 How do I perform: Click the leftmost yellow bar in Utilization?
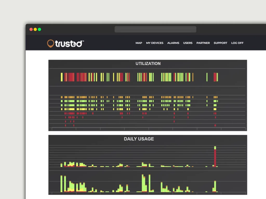click(x=62, y=77)
